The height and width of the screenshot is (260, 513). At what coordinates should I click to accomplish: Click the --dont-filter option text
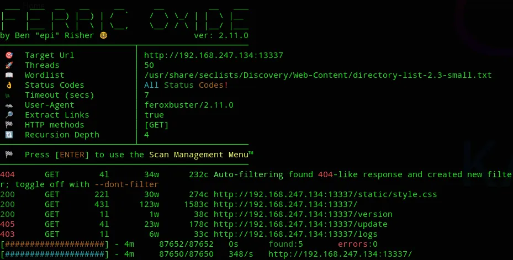pos(126,184)
